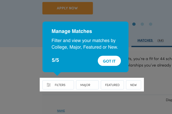This screenshot has width=172, height=114.
Task: Toggle the FEATURED filter
Action: 112,85
